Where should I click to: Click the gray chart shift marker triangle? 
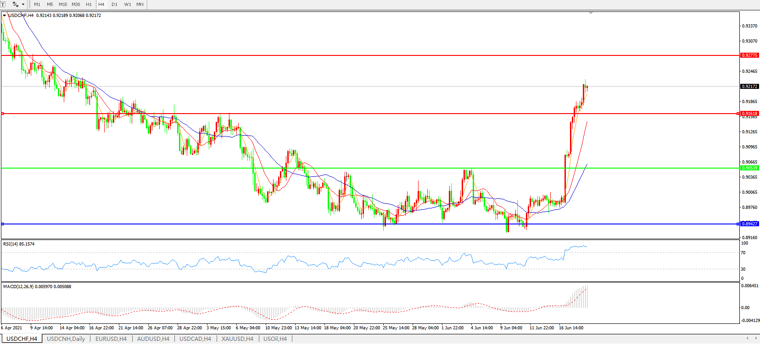point(591,13)
